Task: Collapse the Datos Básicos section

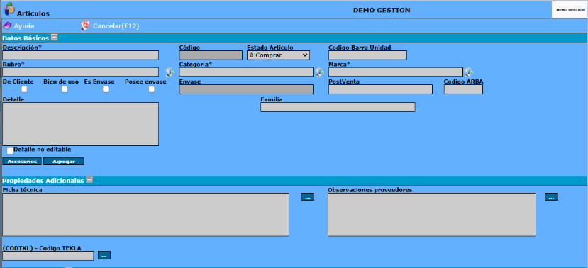Action: pos(55,38)
